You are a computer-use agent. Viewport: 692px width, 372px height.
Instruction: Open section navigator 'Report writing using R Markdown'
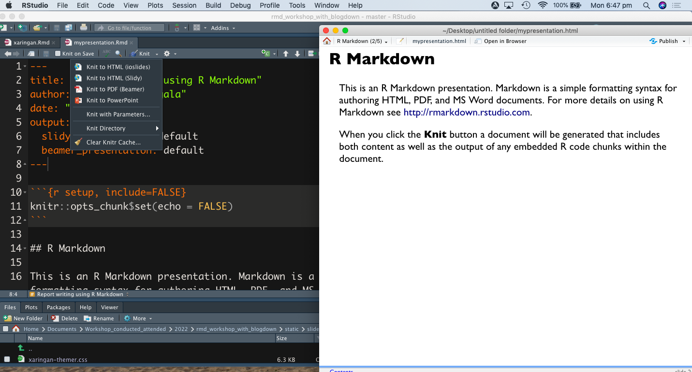79,294
